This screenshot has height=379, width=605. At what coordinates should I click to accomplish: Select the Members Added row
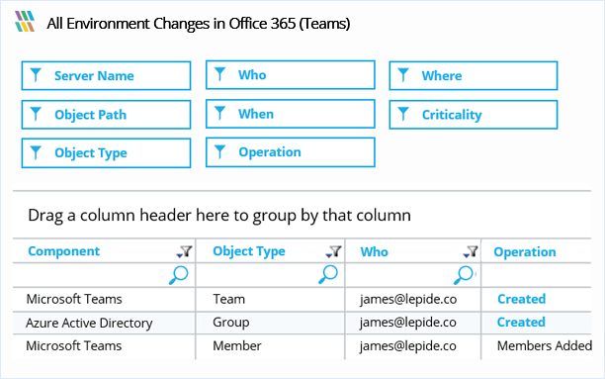302,346
